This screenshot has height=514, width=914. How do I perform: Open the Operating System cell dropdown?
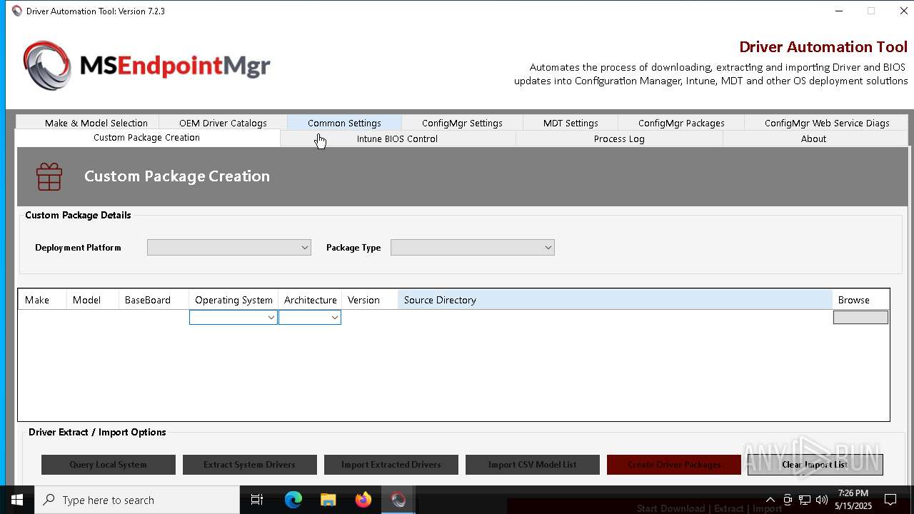(x=233, y=317)
